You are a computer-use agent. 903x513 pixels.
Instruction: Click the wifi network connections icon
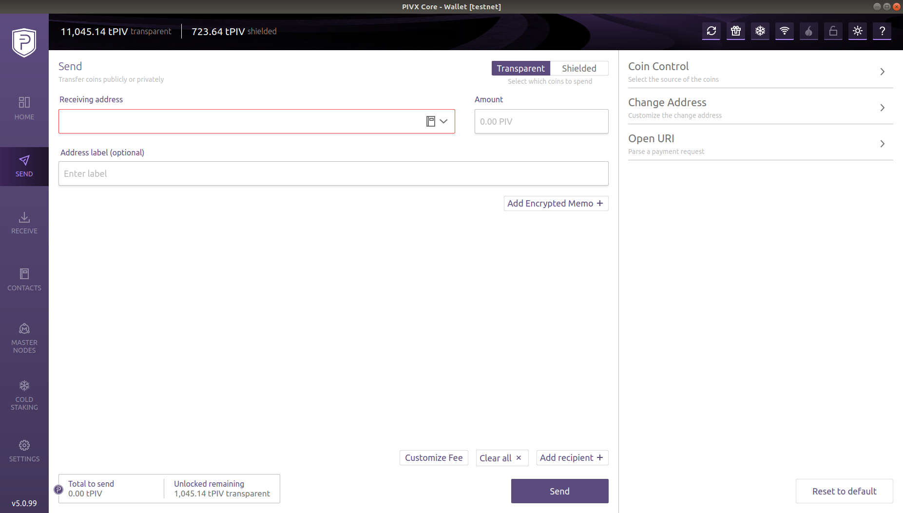[x=785, y=31]
